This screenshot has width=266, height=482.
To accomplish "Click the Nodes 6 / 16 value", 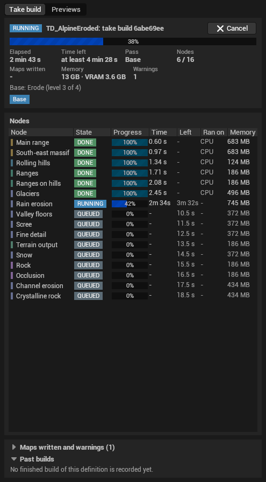I will pyautogui.click(x=185, y=60).
